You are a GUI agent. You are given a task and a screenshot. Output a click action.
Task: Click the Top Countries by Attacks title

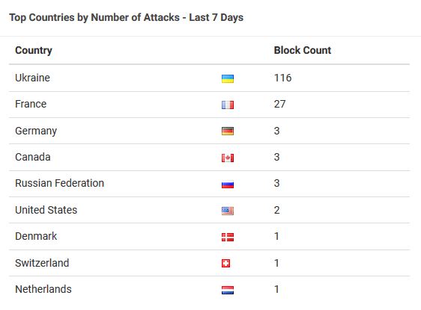point(127,17)
